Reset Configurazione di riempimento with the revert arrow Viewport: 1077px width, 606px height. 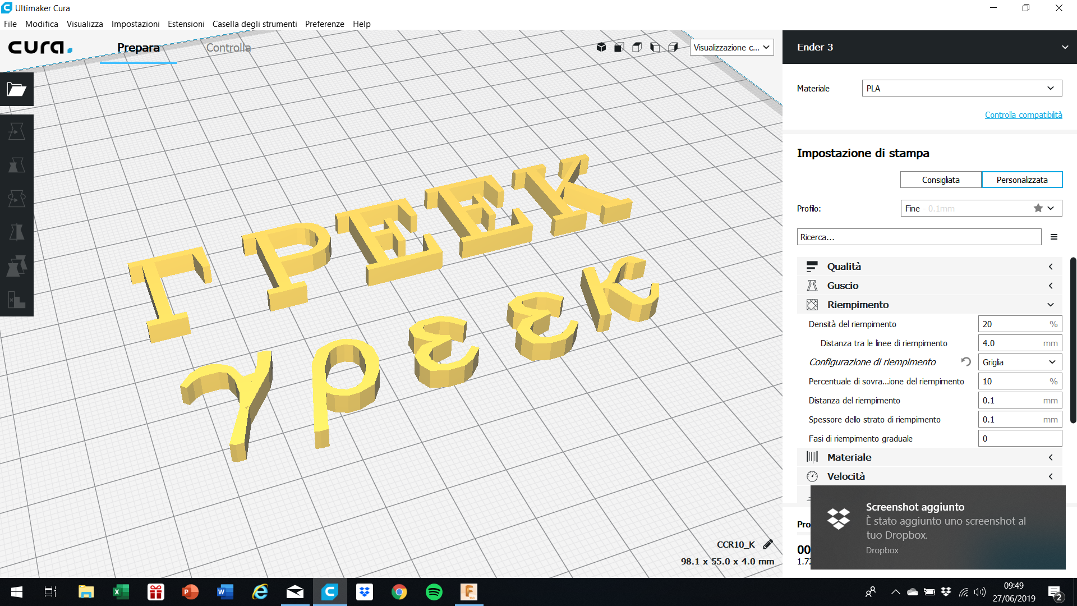point(965,362)
